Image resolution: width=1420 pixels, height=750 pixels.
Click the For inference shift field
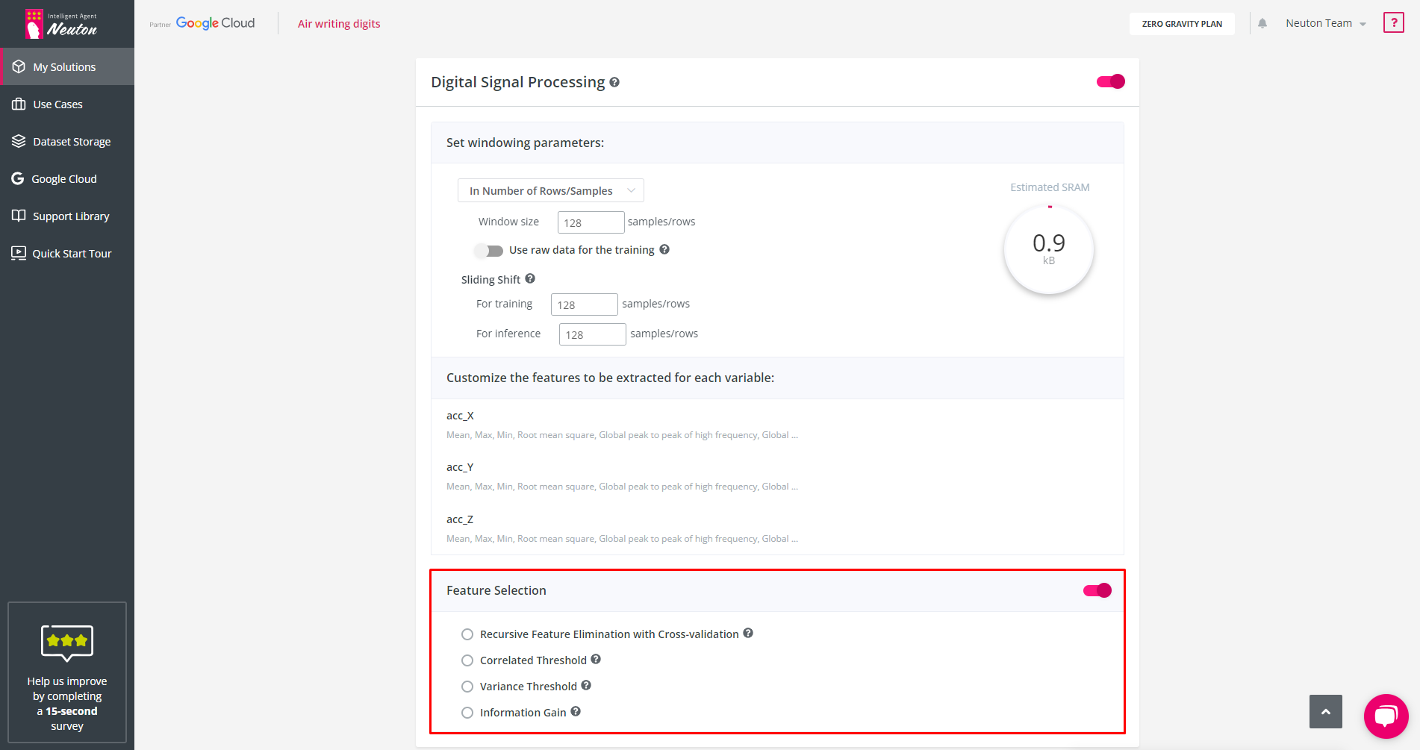tap(592, 334)
